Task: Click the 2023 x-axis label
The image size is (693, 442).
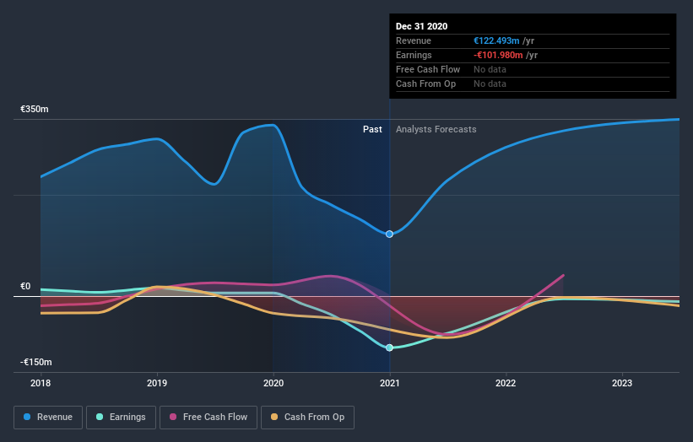Action: (x=622, y=383)
